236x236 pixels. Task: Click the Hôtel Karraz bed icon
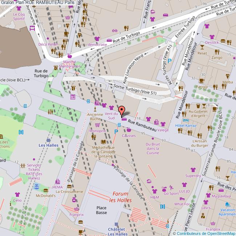click(x=186, y=120)
